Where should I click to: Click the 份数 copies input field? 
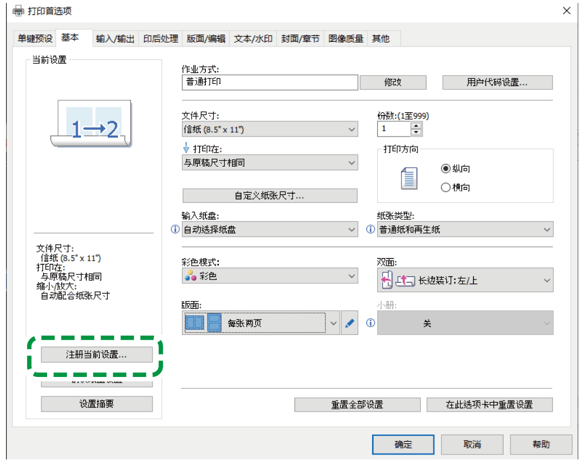[394, 129]
